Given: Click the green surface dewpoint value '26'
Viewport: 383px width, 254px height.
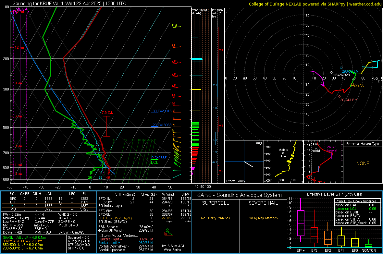Looking at the screenshot, I should [90, 177].
